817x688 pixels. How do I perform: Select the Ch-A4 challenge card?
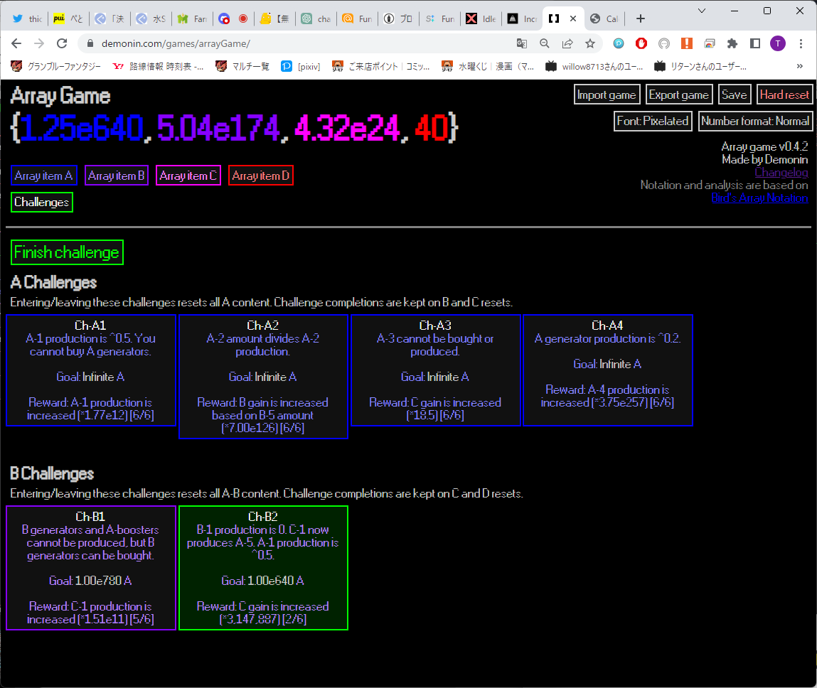pos(608,370)
